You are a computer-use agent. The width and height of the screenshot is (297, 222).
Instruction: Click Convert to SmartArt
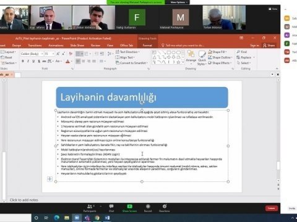pyautogui.click(x=132, y=63)
